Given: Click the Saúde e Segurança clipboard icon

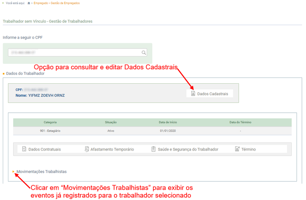Looking at the screenshot, I should 153,149.
